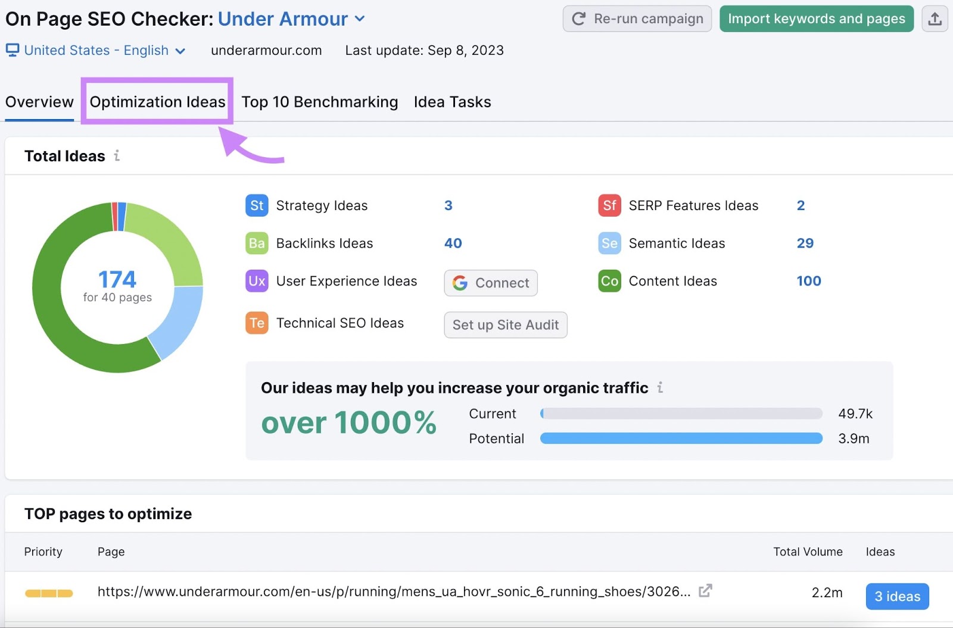Click Import keywords and pages
The width and height of the screenshot is (953, 628).
(x=816, y=18)
